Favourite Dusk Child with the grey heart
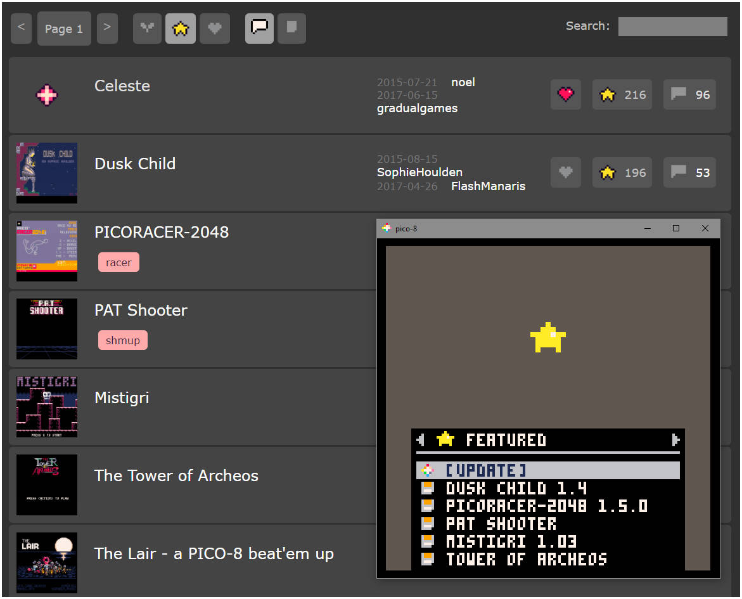The image size is (742, 599). point(565,172)
